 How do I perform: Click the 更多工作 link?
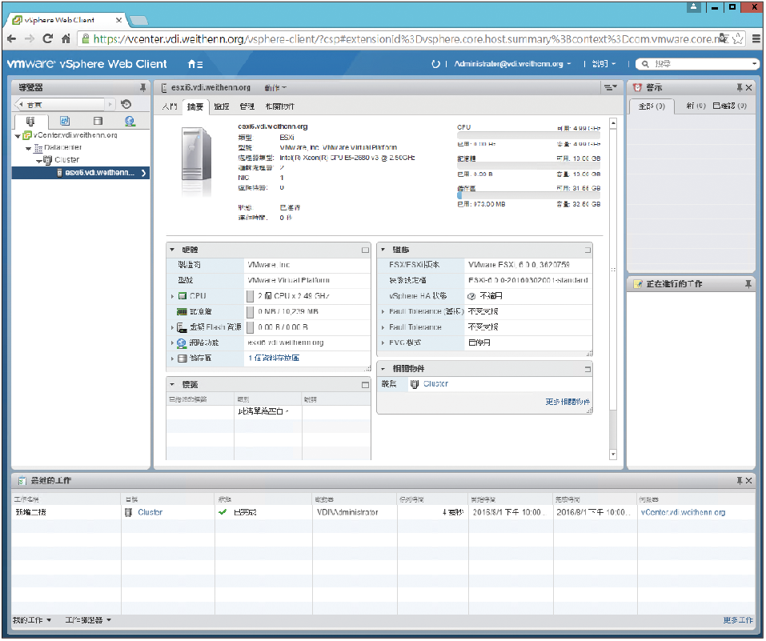pyautogui.click(x=738, y=620)
